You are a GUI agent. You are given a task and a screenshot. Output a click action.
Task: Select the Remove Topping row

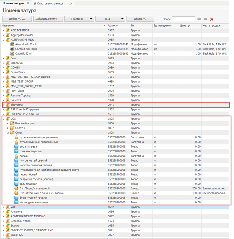pyautogui.click(x=115, y=95)
